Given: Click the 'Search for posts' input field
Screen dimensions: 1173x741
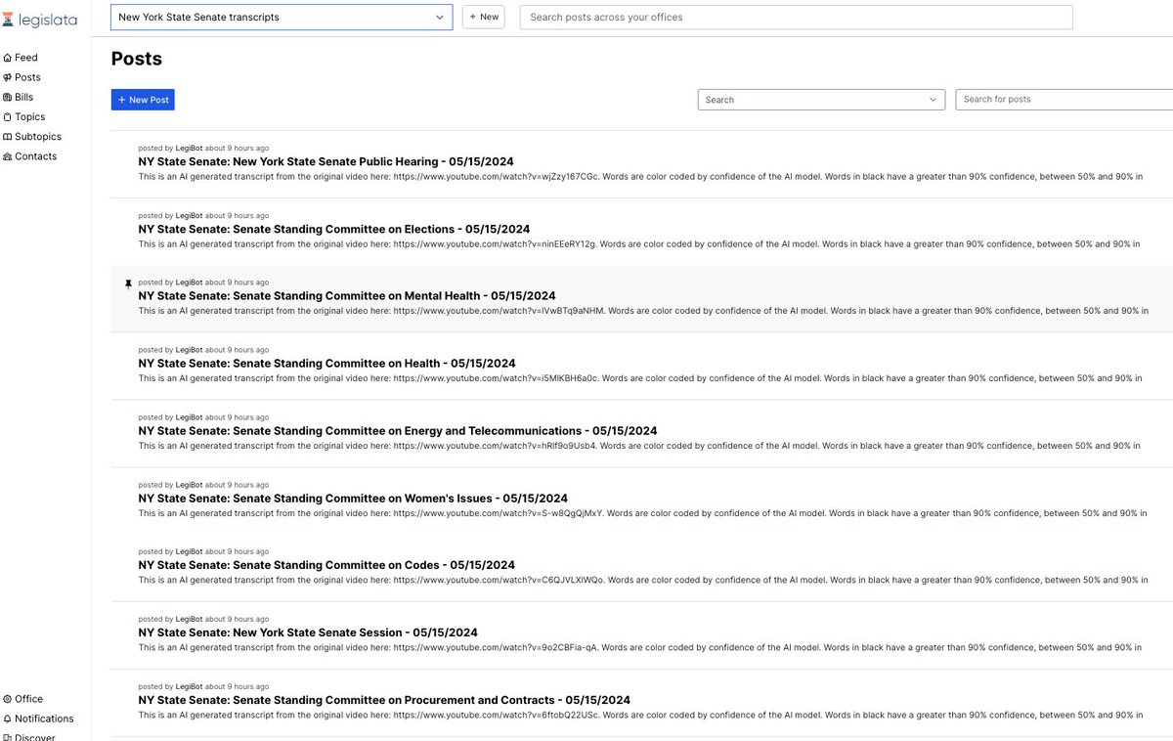Looking at the screenshot, I should point(1064,100).
